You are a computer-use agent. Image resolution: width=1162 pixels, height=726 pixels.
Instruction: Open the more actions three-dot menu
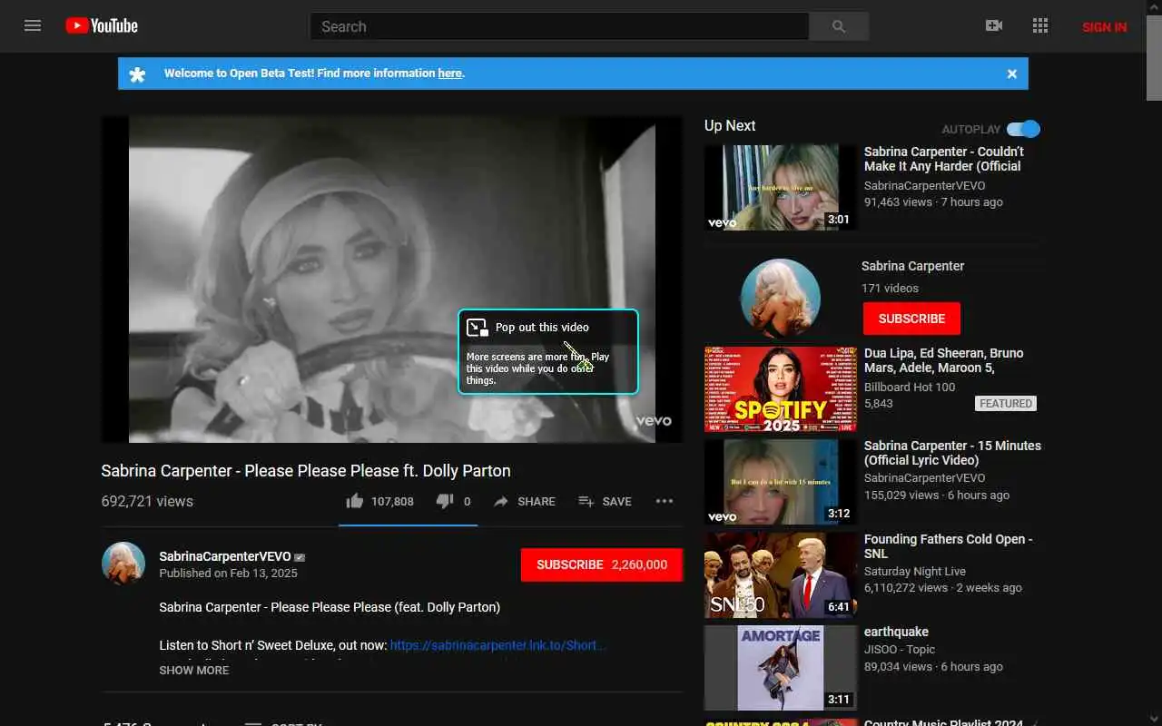coord(665,501)
